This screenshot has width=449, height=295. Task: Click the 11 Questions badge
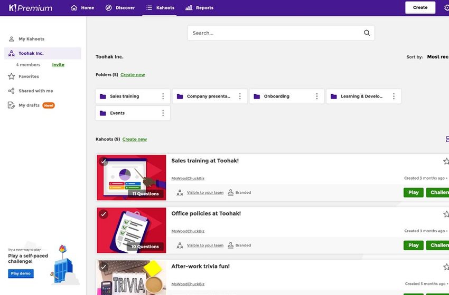coord(145,194)
